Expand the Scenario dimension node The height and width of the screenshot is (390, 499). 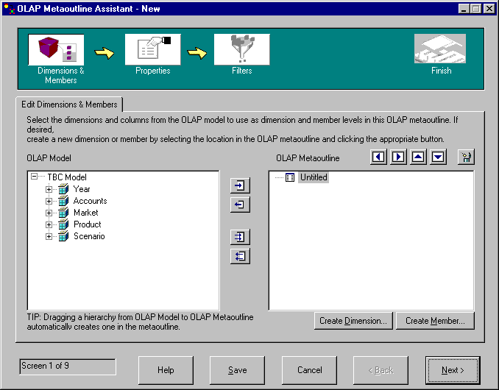(49, 236)
